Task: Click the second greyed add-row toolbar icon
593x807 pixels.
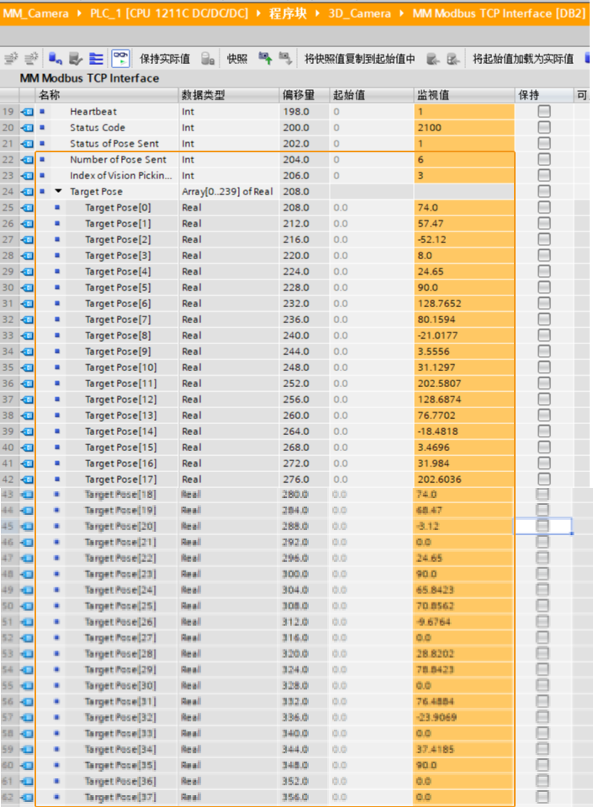Action: tap(31, 59)
